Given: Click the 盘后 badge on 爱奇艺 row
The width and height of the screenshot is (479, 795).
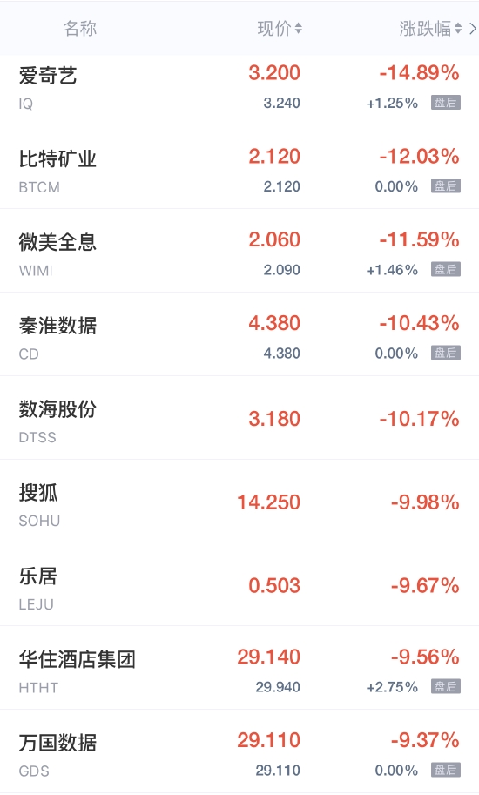Looking at the screenshot, I should point(446,103).
